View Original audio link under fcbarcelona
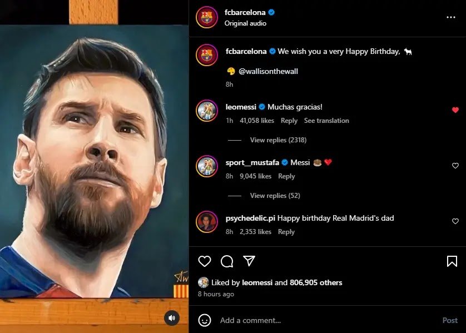The image size is (466, 333). [x=245, y=23]
